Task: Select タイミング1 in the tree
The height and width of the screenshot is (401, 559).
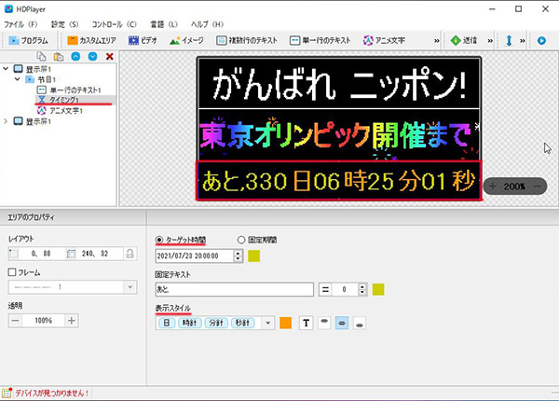Action: pos(59,100)
